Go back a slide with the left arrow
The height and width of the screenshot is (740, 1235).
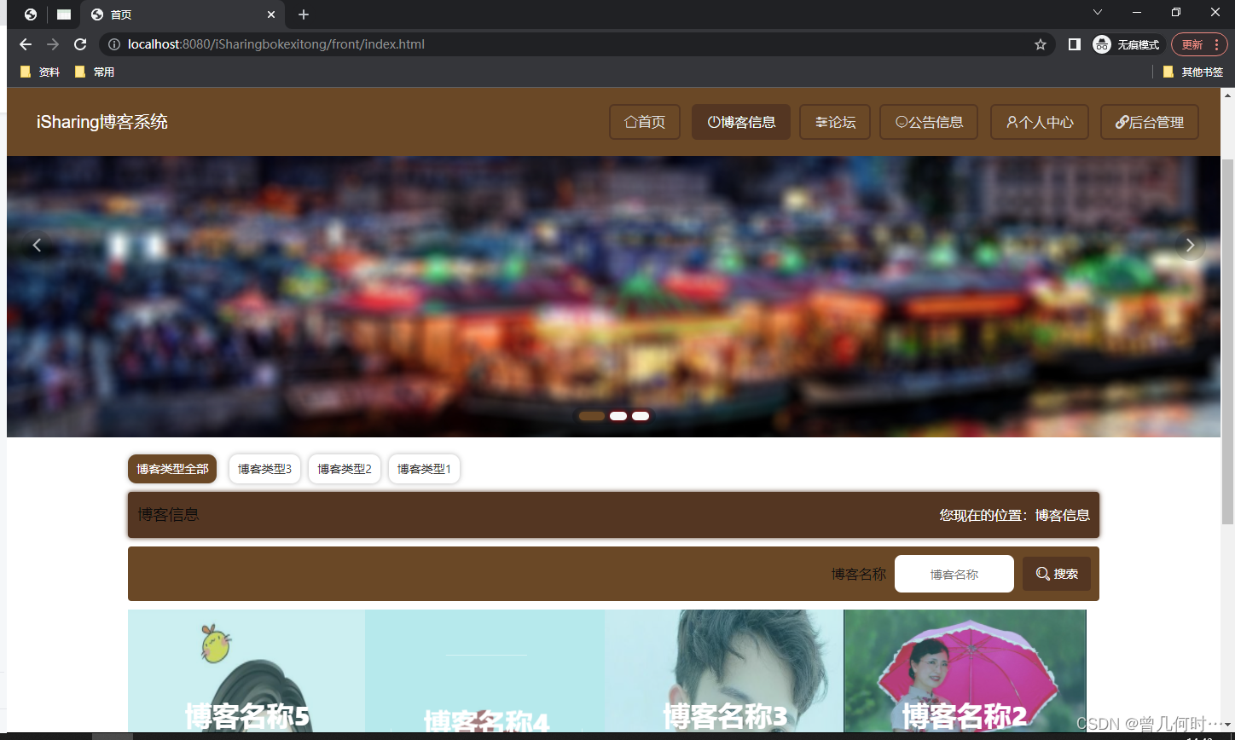coord(38,245)
